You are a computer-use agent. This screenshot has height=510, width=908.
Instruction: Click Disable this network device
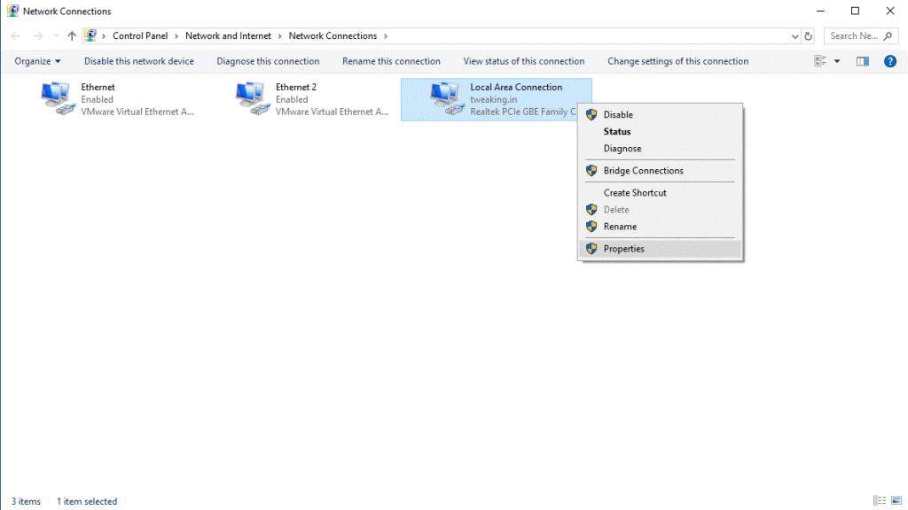pos(139,61)
